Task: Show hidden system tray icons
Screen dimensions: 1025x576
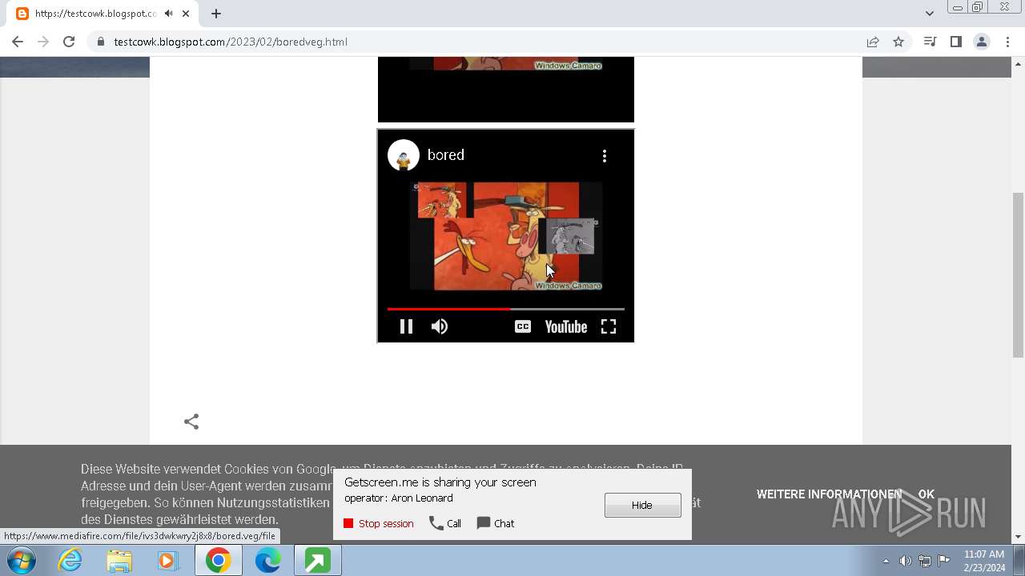Action: (x=886, y=561)
